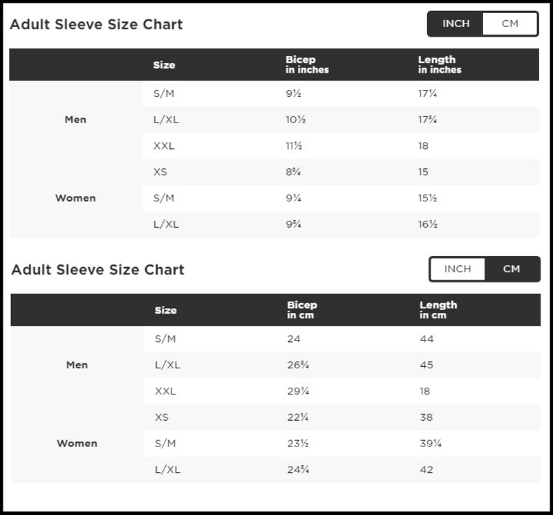The width and height of the screenshot is (553, 515).
Task: Select the 39¼ length cell in the cm chart
Action: coord(431,443)
